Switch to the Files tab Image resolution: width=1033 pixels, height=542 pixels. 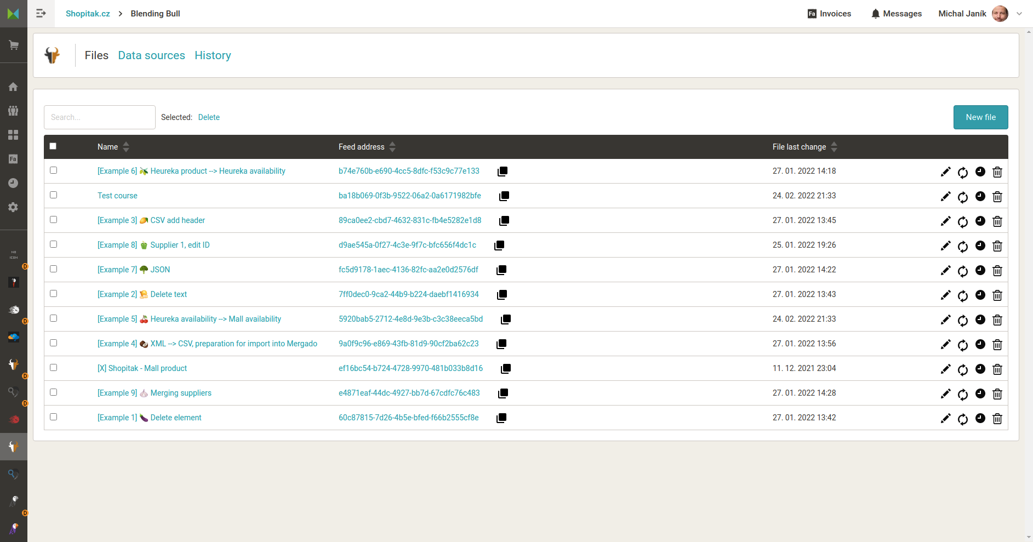tap(96, 55)
